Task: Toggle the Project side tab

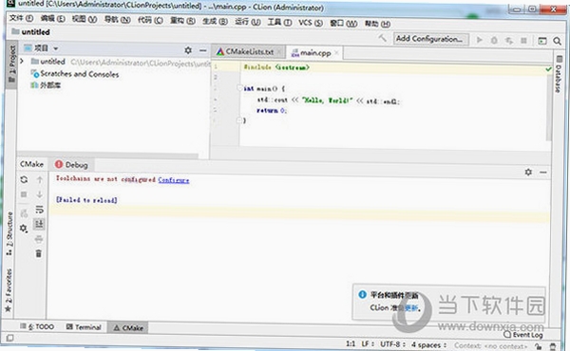Action: (x=11, y=65)
